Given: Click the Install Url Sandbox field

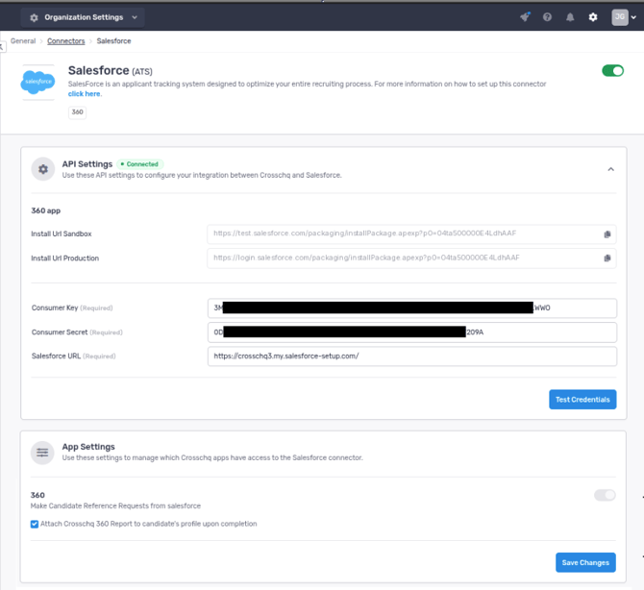Looking at the screenshot, I should point(412,234).
